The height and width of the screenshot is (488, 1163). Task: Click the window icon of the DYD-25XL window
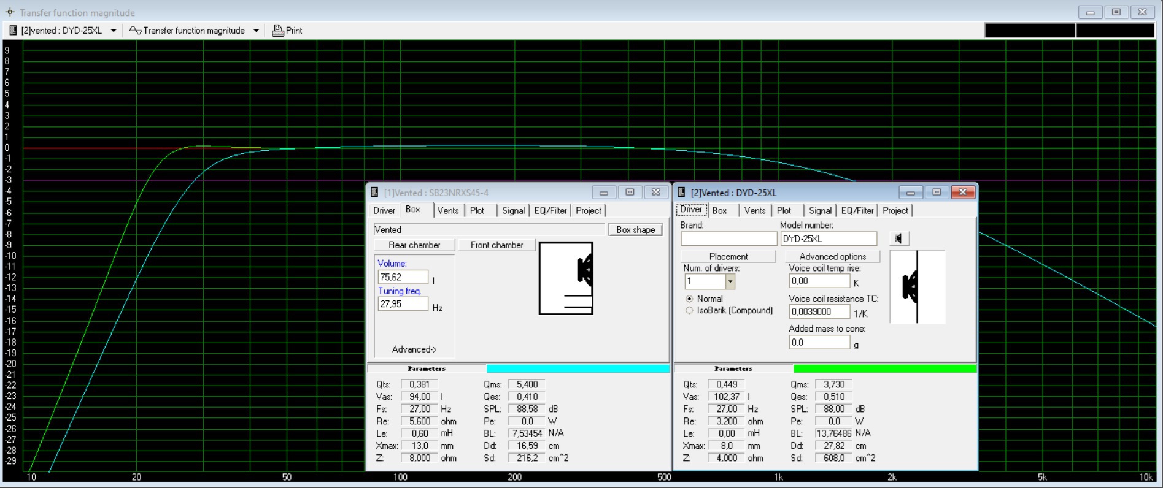point(681,193)
